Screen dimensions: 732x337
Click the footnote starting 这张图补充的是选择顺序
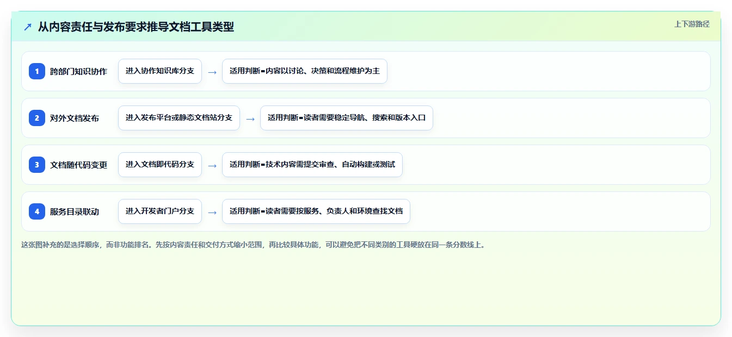pos(253,245)
